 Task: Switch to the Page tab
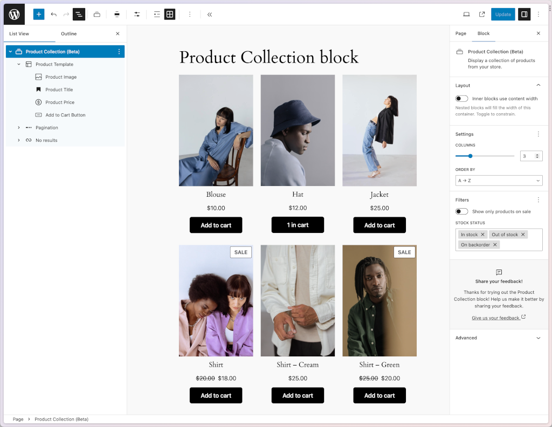point(460,33)
